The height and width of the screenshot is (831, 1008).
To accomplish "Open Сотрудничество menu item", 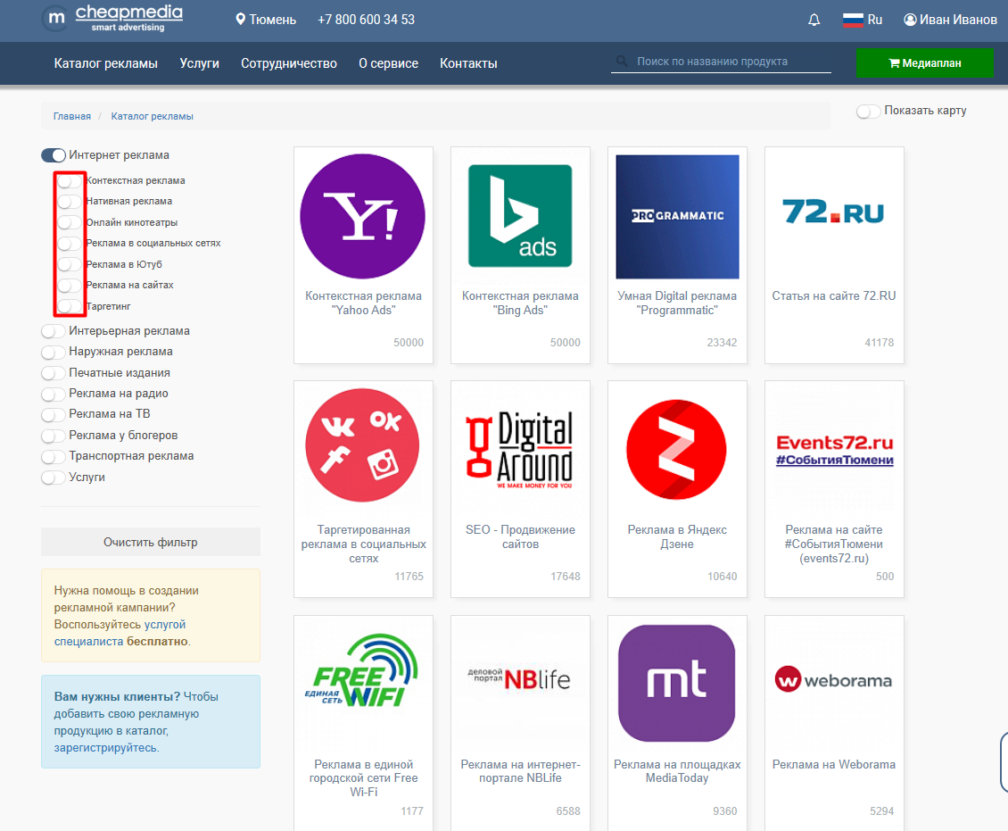I will [289, 63].
